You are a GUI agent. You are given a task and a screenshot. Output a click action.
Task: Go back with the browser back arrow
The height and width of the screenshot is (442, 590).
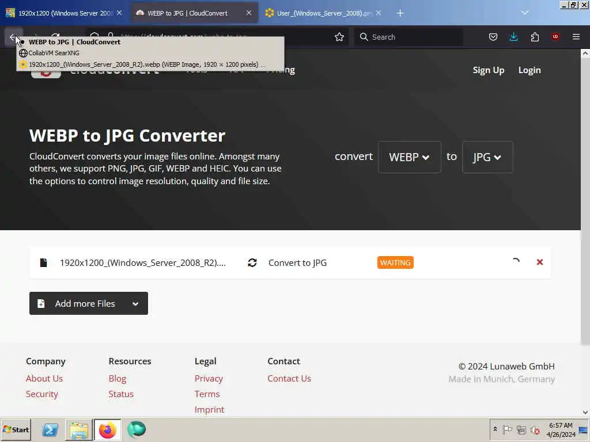point(12,37)
